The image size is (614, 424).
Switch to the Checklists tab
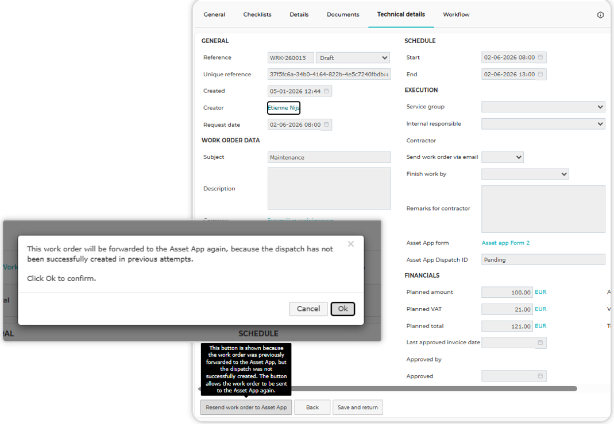(257, 14)
